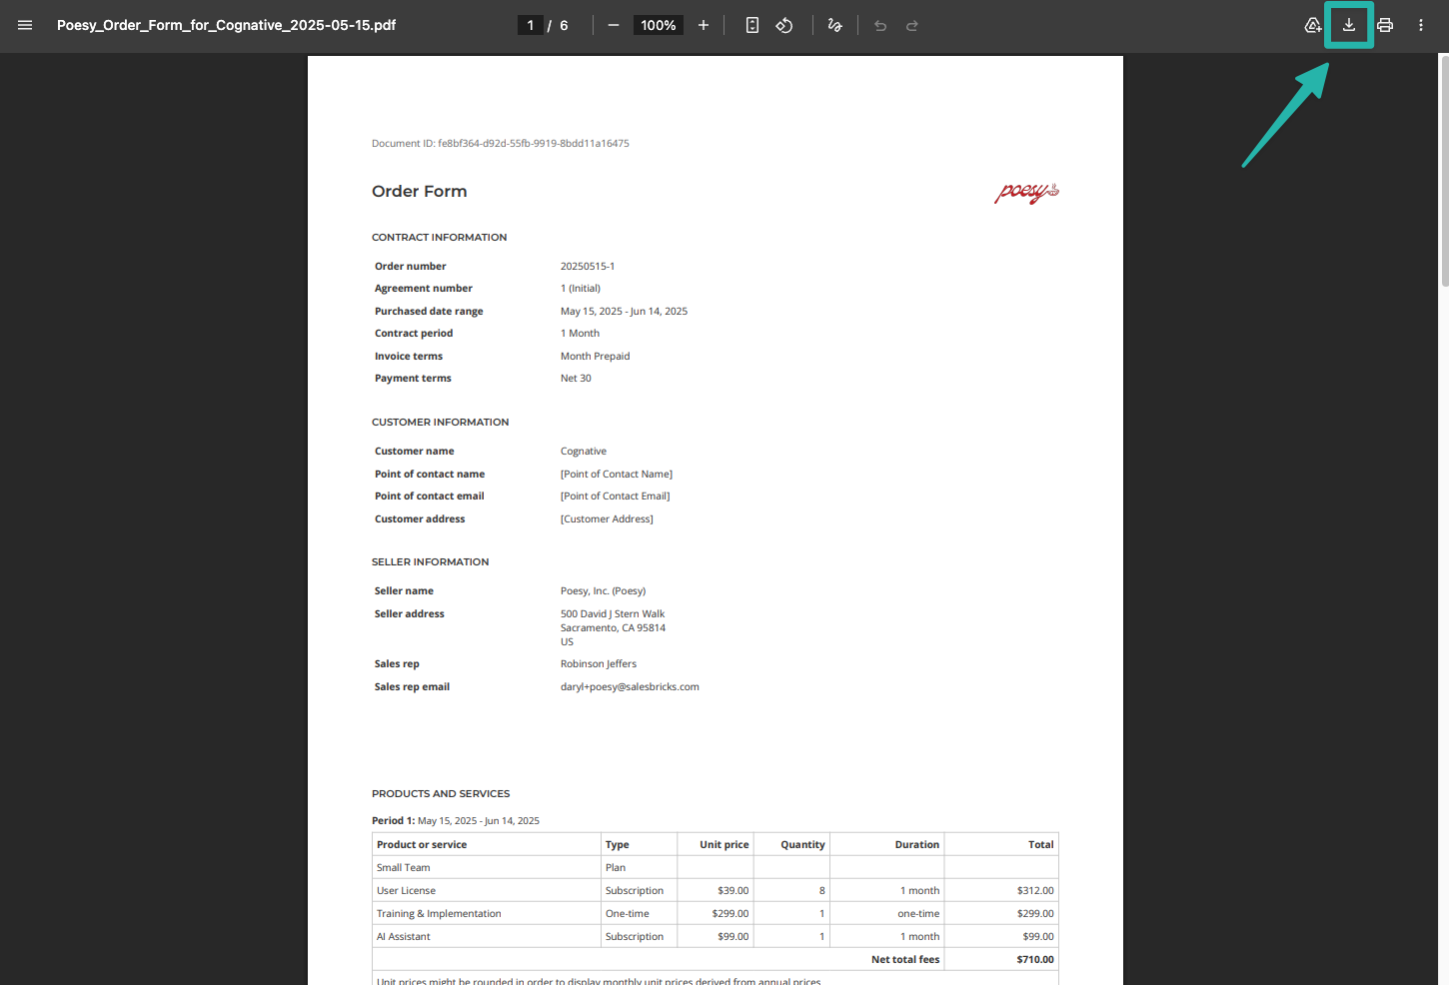The width and height of the screenshot is (1449, 985).
Task: Zoom in on the PDF
Action: (704, 25)
